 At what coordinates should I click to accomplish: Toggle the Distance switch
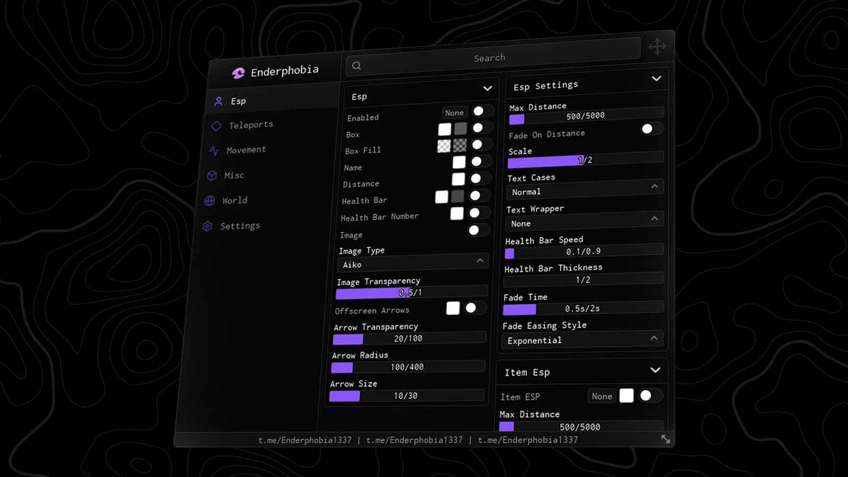(x=480, y=179)
